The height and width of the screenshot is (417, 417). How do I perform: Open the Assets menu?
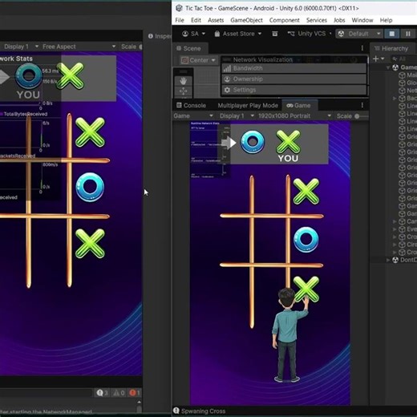pyautogui.click(x=216, y=20)
